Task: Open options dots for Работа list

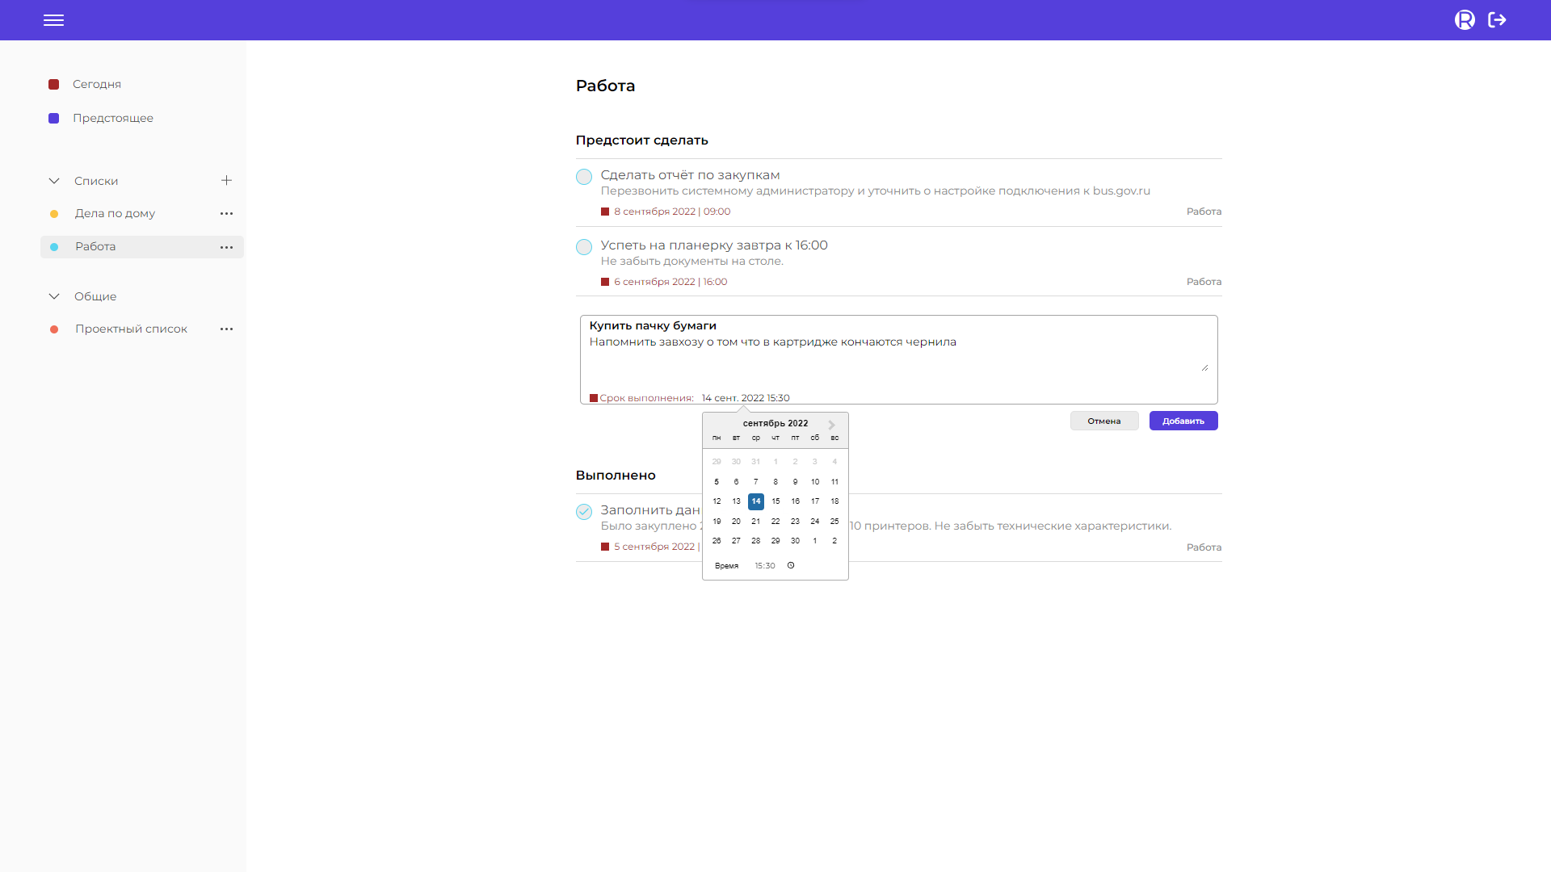Action: (227, 247)
